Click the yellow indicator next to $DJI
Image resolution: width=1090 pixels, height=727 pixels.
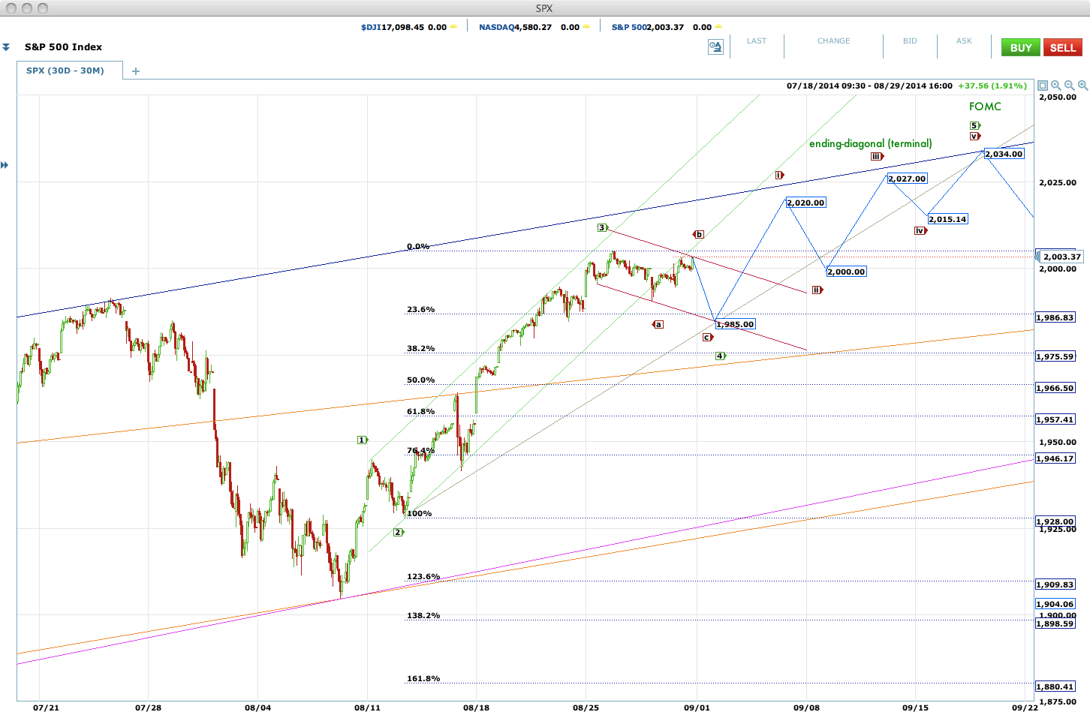point(453,27)
